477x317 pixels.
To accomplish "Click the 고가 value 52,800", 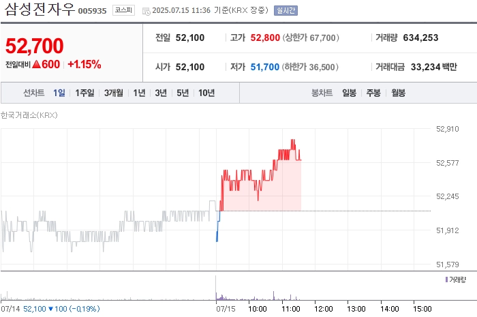I will tap(265, 37).
